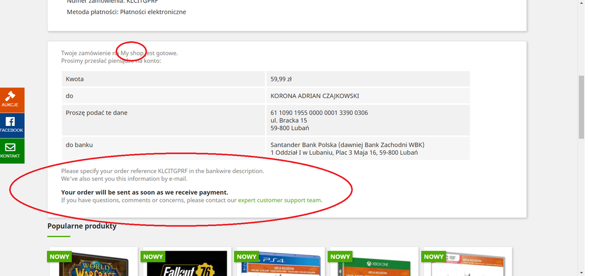Viewport: 589px width, 276px height.
Task: Click the NOWY badge on the PS4 product
Action: coord(246,257)
